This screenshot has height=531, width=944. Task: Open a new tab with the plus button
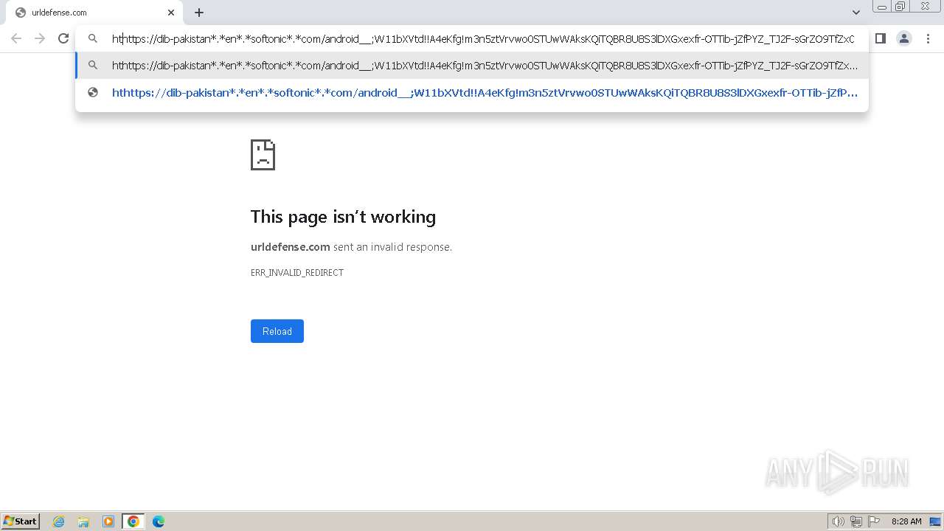199,13
